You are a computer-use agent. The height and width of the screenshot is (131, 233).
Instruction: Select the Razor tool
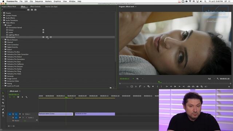point(3,103)
